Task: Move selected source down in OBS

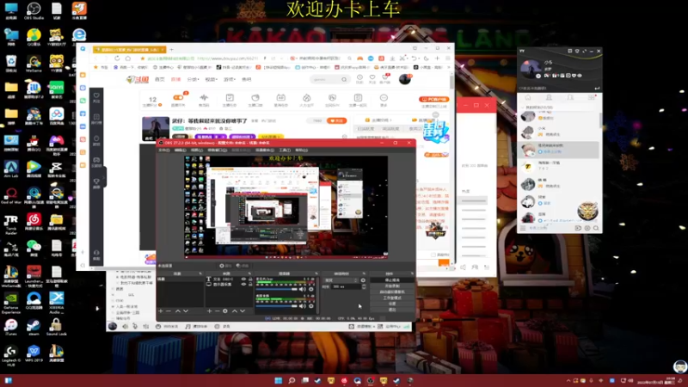Action: [x=243, y=311]
